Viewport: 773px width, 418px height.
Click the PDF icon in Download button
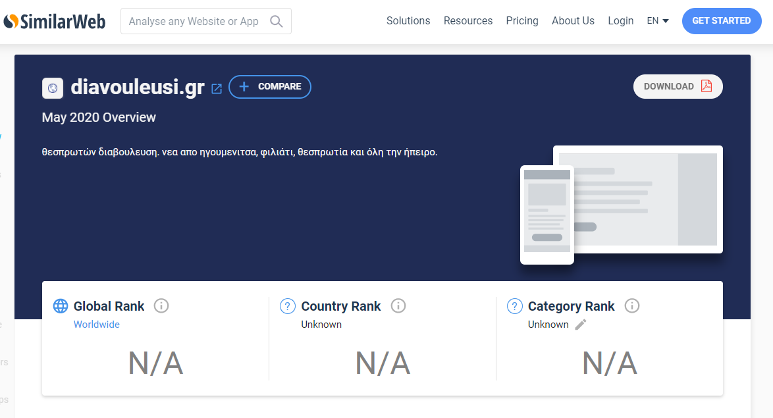pos(706,86)
